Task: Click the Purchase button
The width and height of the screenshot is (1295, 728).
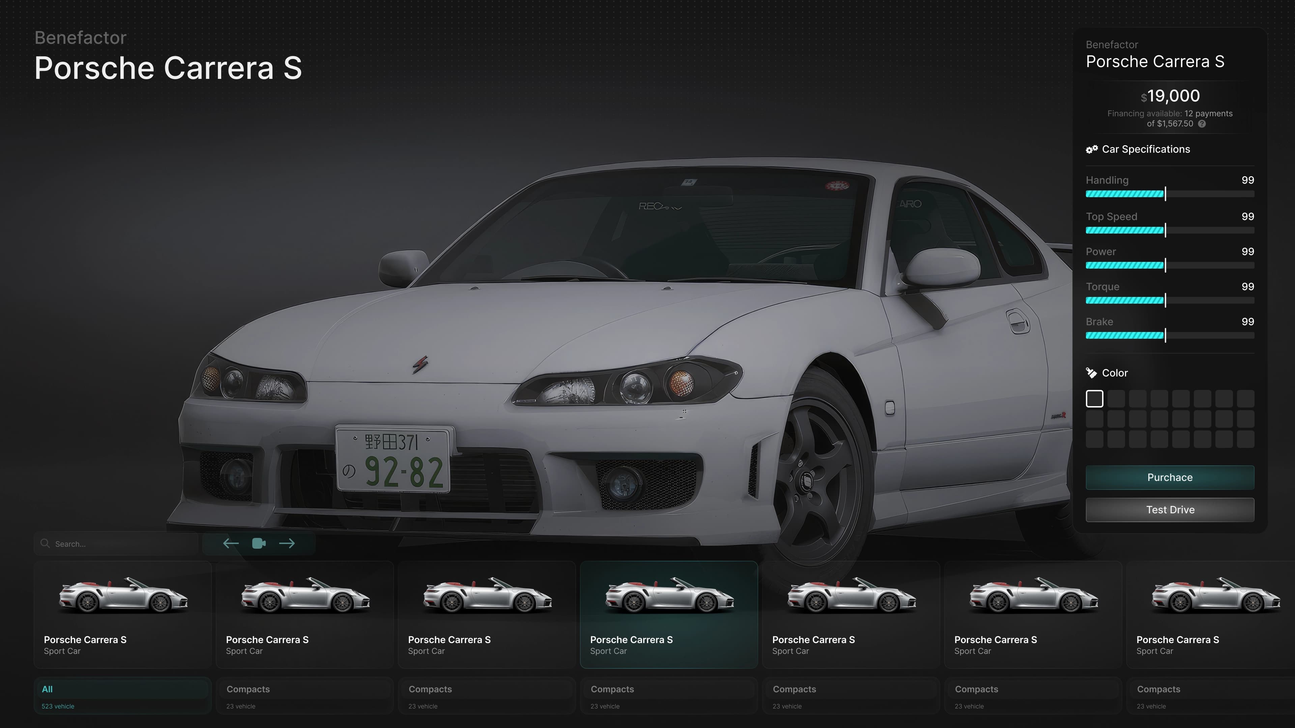Action: point(1169,477)
